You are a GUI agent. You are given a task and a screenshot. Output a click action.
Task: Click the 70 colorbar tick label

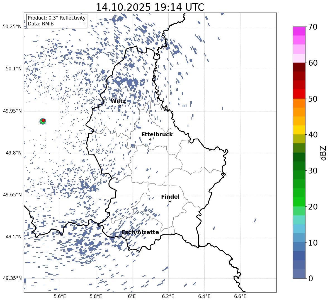313,27
